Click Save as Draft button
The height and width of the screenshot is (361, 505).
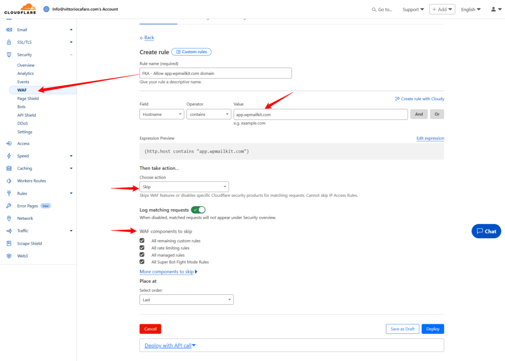pos(402,329)
